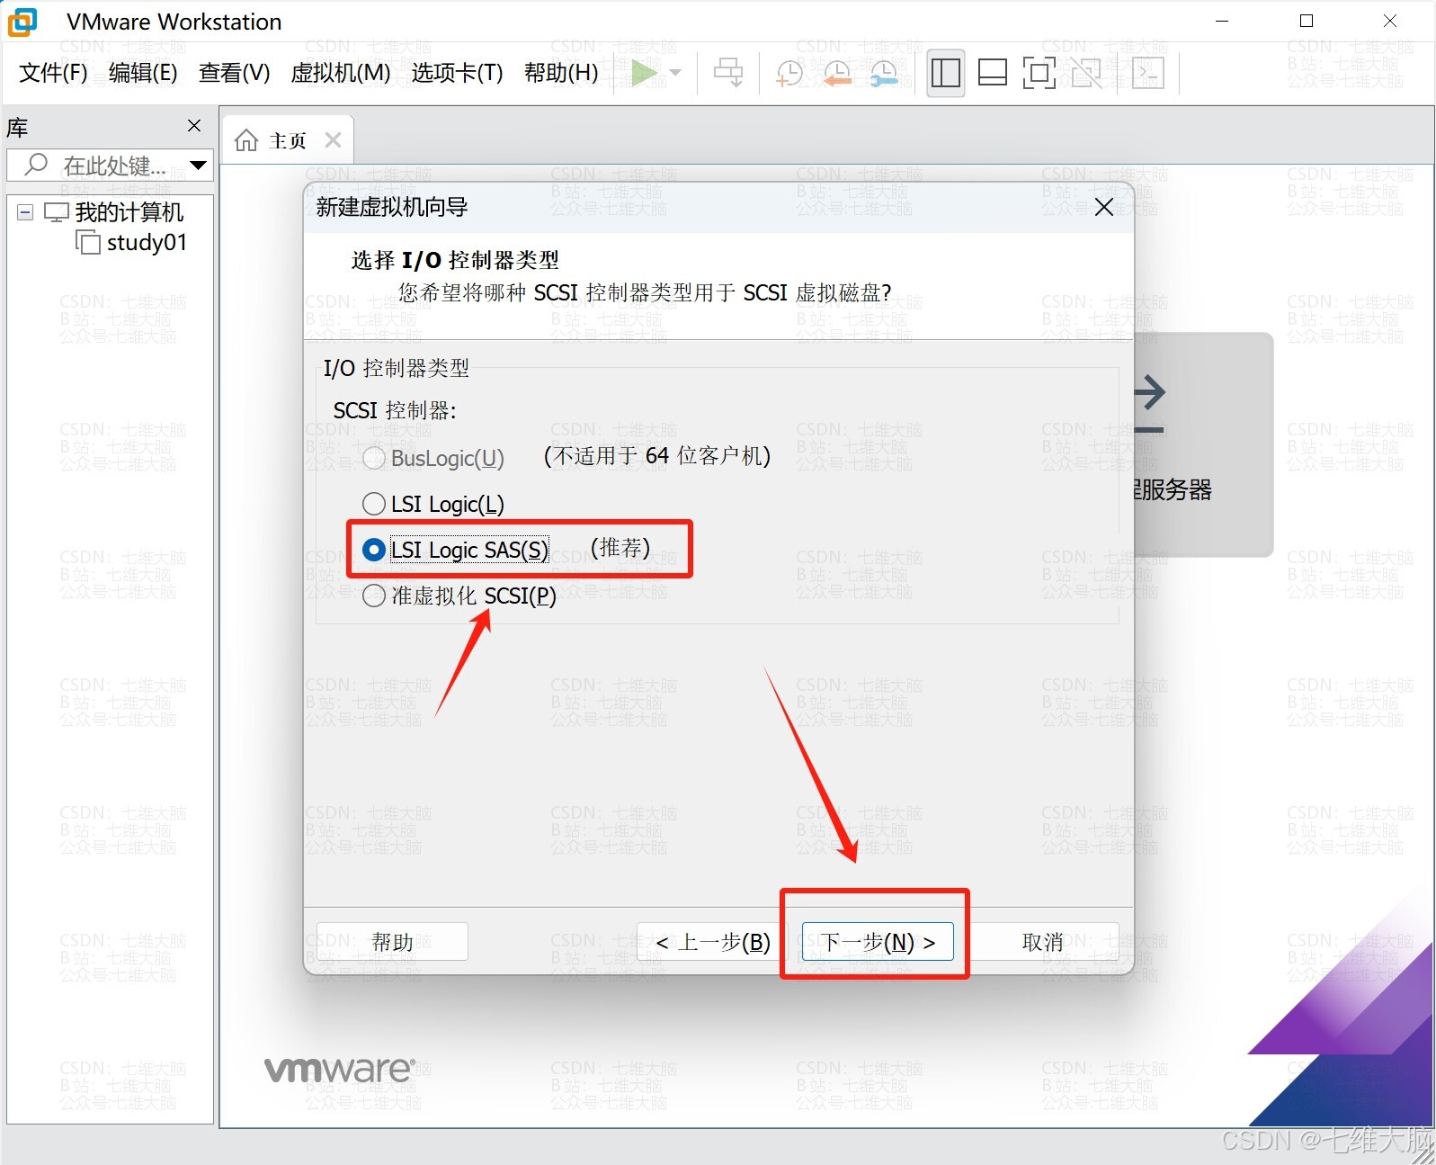
Task: Select the study01 virtual machine
Action: (x=147, y=242)
